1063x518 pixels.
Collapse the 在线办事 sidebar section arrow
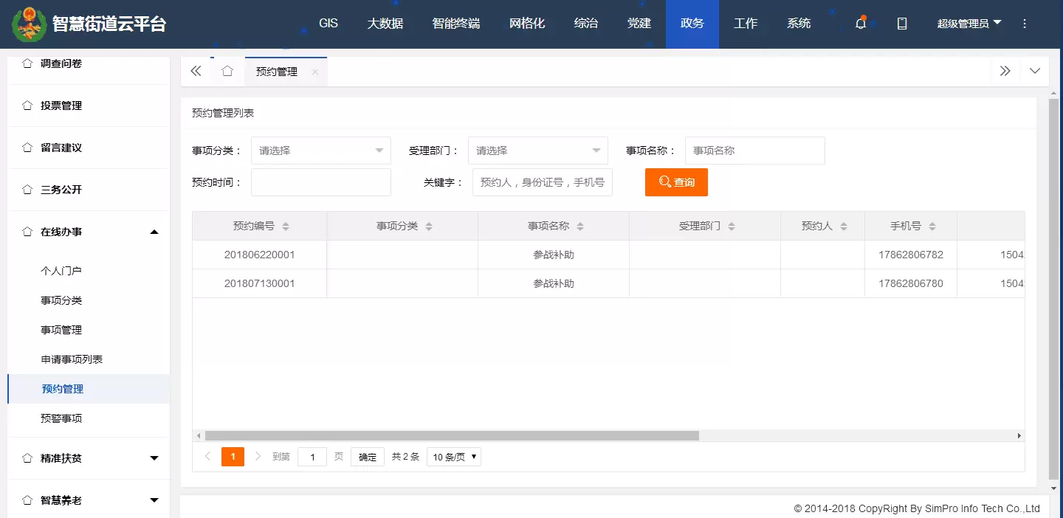(x=154, y=232)
